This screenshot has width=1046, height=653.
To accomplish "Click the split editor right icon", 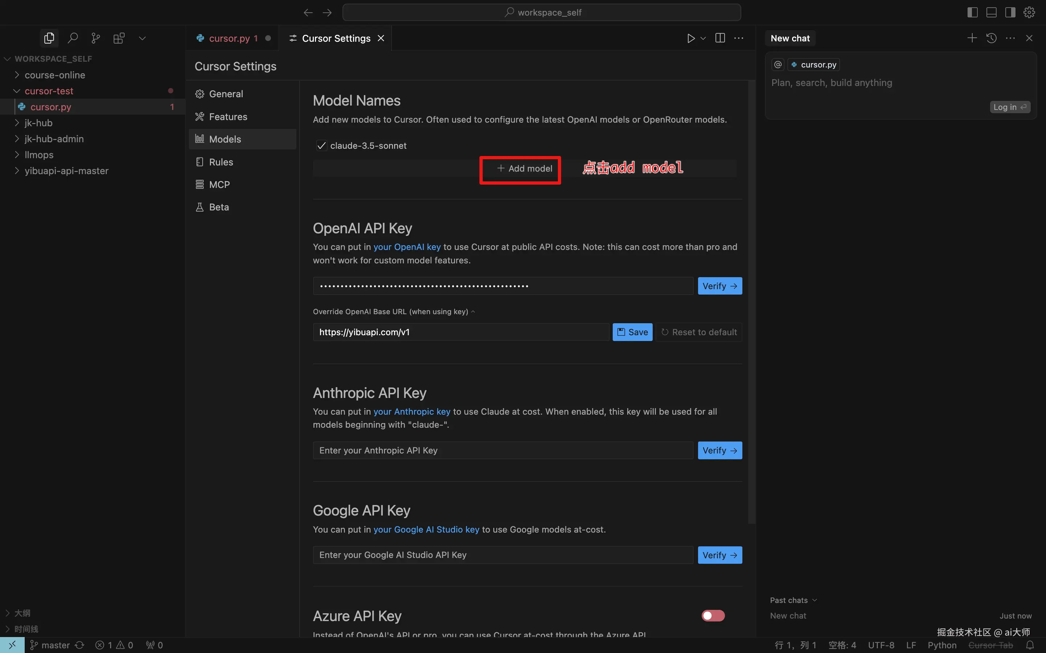I will [720, 38].
